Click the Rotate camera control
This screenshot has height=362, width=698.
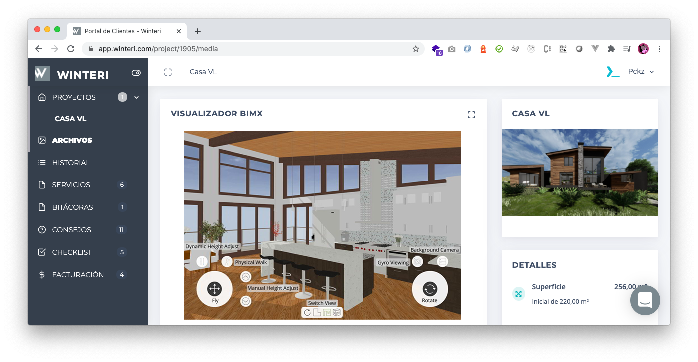point(429,289)
